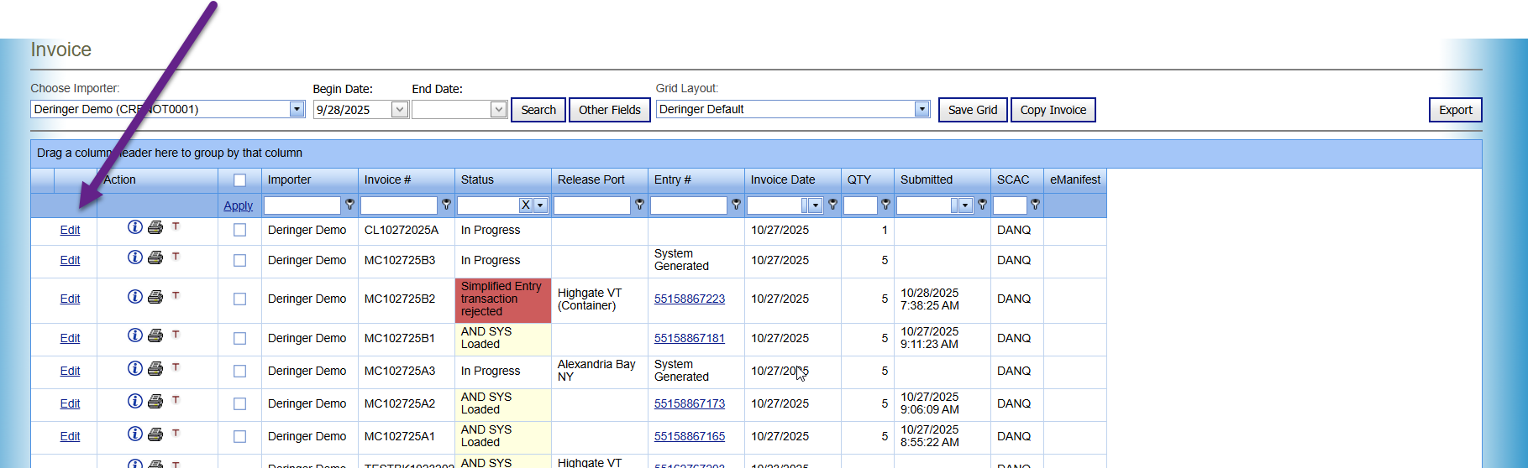
Task: Open entry number 55158867223 link
Action: click(x=689, y=299)
